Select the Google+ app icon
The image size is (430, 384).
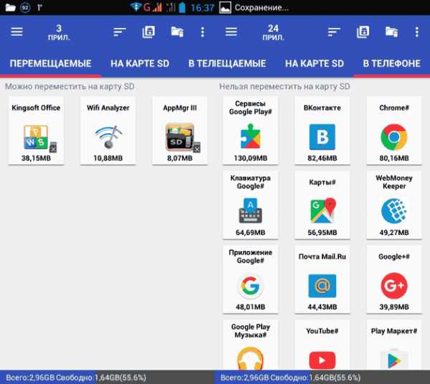(x=394, y=286)
